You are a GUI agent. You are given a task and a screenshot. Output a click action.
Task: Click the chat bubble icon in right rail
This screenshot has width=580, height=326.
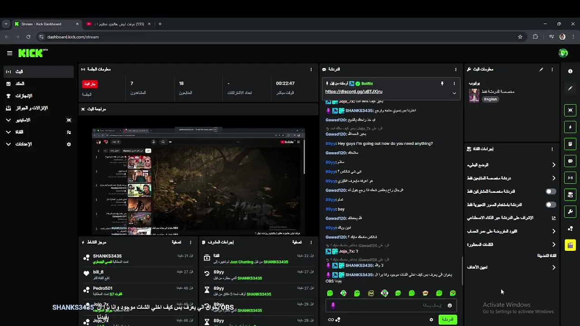coord(570,161)
